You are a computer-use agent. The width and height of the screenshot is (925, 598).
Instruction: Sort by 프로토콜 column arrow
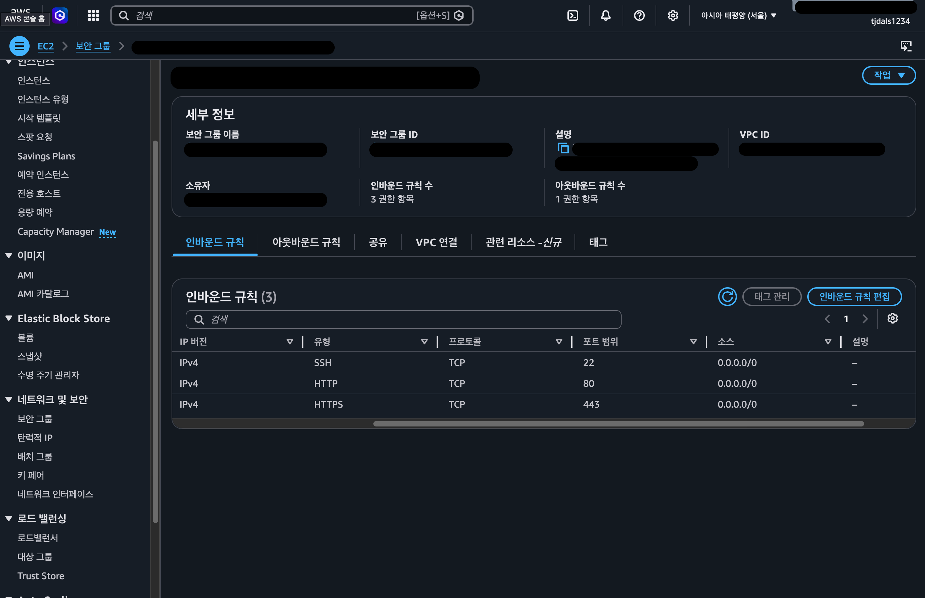pos(559,342)
